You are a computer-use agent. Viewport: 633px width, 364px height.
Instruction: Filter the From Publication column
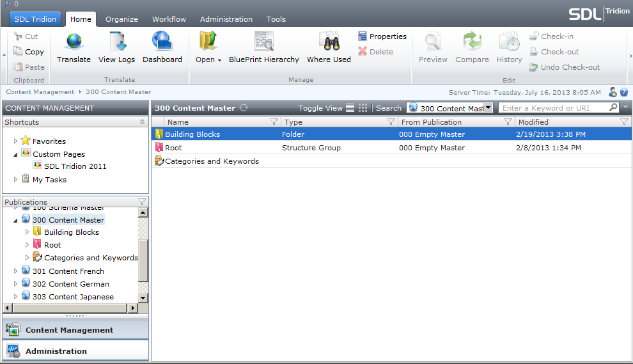pyautogui.click(x=508, y=122)
